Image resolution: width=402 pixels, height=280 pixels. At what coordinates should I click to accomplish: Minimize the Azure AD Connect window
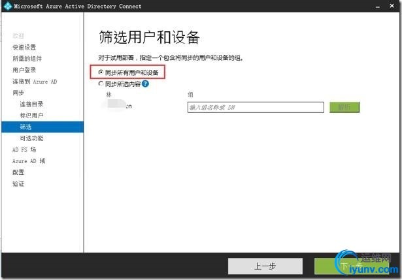pyautogui.click(x=378, y=6)
